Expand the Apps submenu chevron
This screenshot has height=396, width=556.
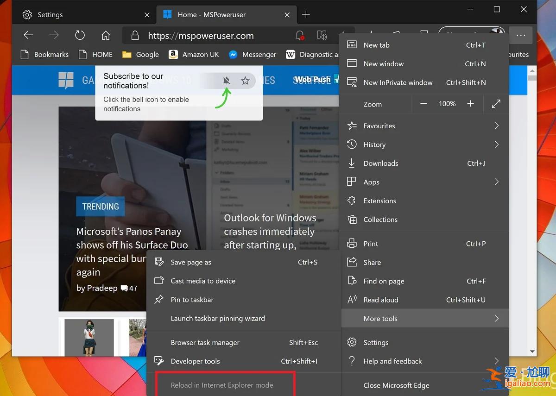[496, 182]
